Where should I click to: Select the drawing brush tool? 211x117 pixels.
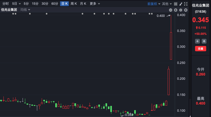click(181, 4)
